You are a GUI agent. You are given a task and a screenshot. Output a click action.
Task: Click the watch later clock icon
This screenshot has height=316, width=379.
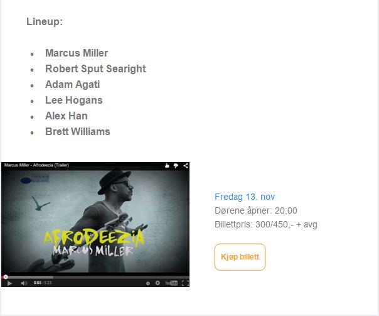click(148, 283)
